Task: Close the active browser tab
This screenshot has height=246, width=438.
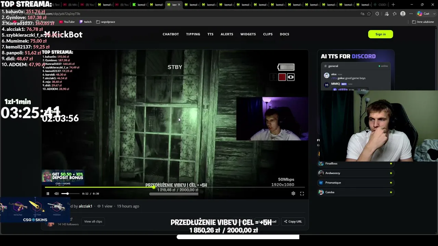Action: 179,5
